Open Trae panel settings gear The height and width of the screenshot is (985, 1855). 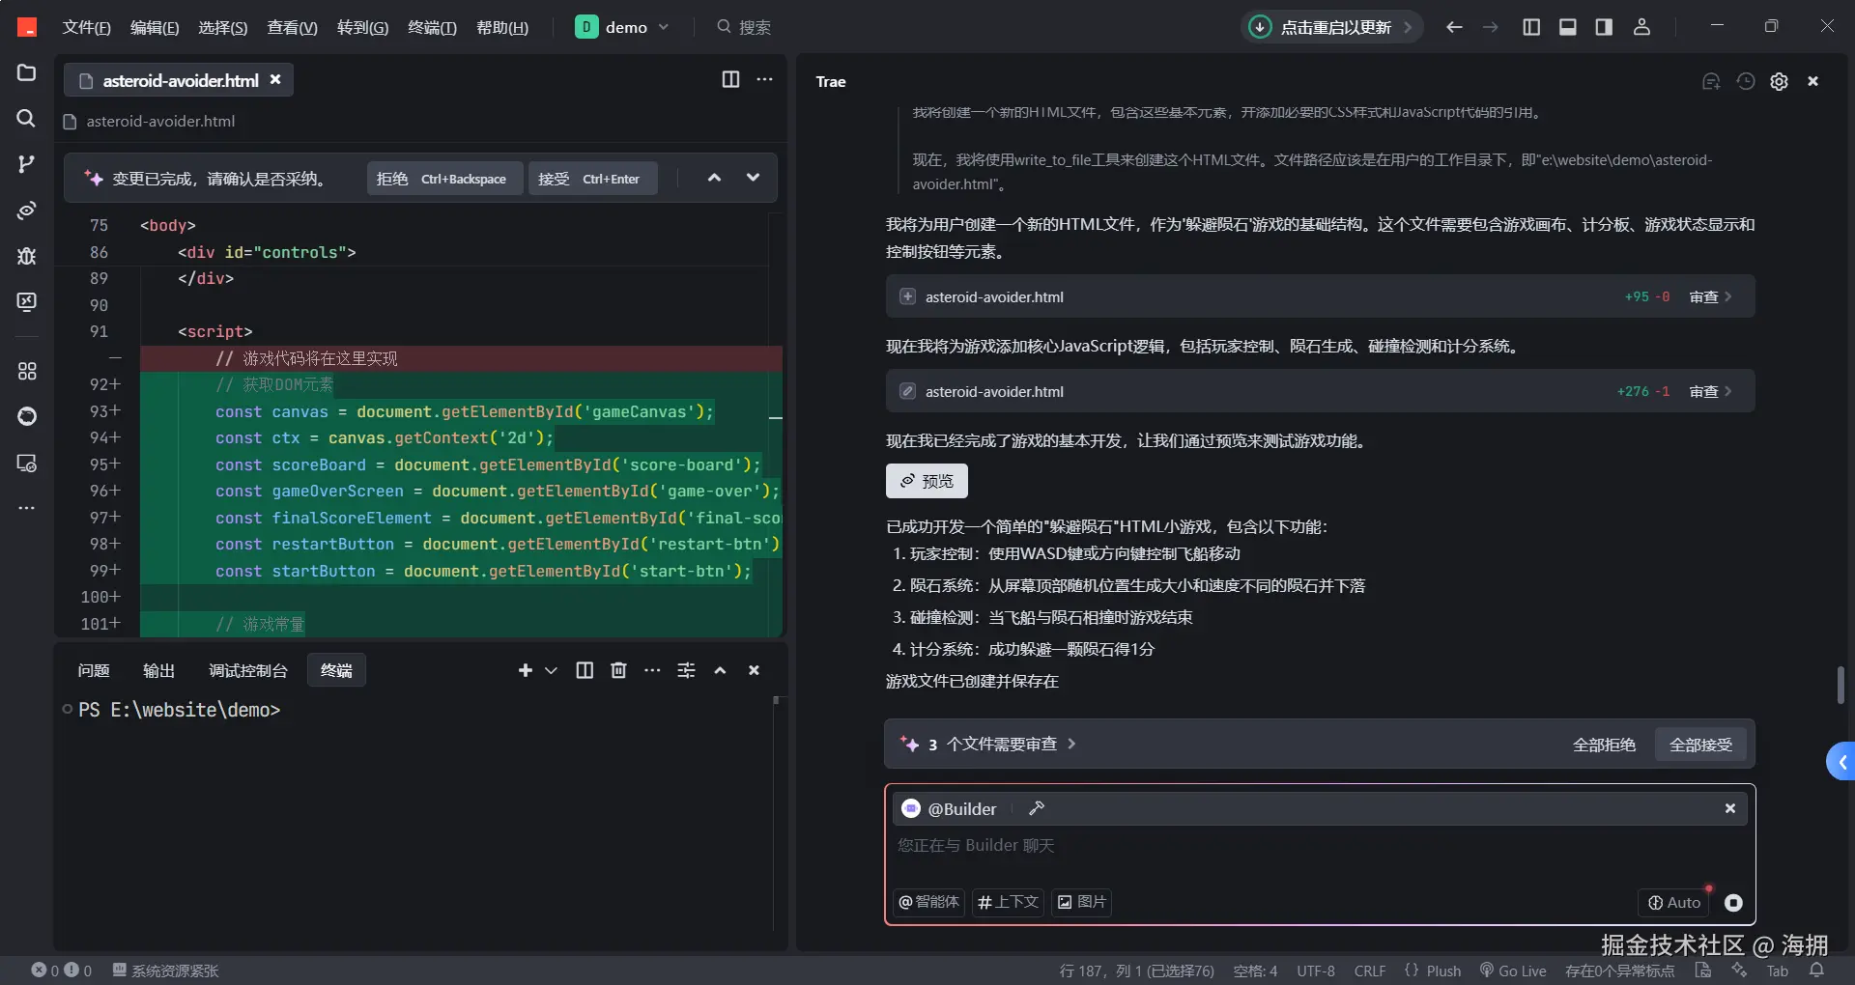pos(1779,81)
